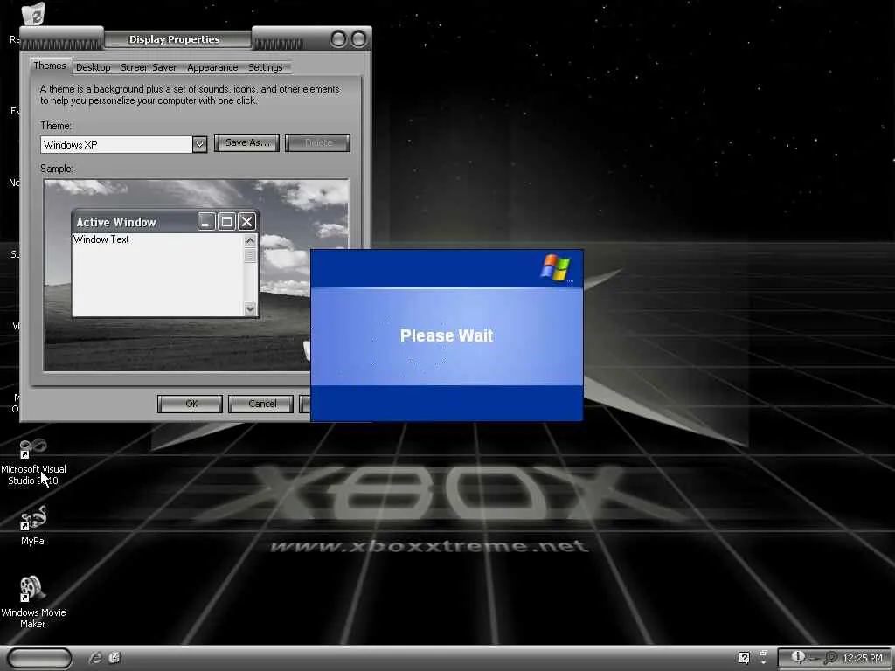
Task: Click the Window Text sample label
Action: [101, 239]
